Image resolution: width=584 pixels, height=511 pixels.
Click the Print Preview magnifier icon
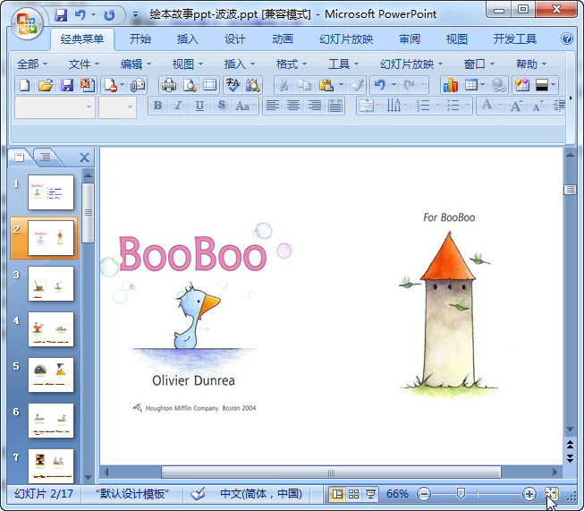[190, 85]
